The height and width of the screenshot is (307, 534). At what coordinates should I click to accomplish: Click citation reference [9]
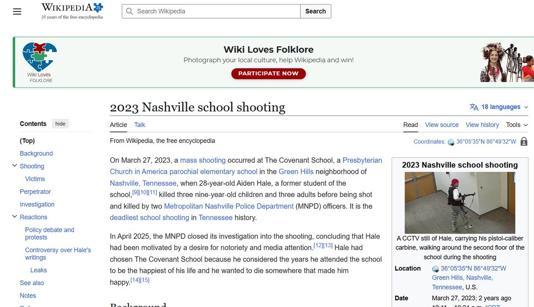click(x=135, y=192)
